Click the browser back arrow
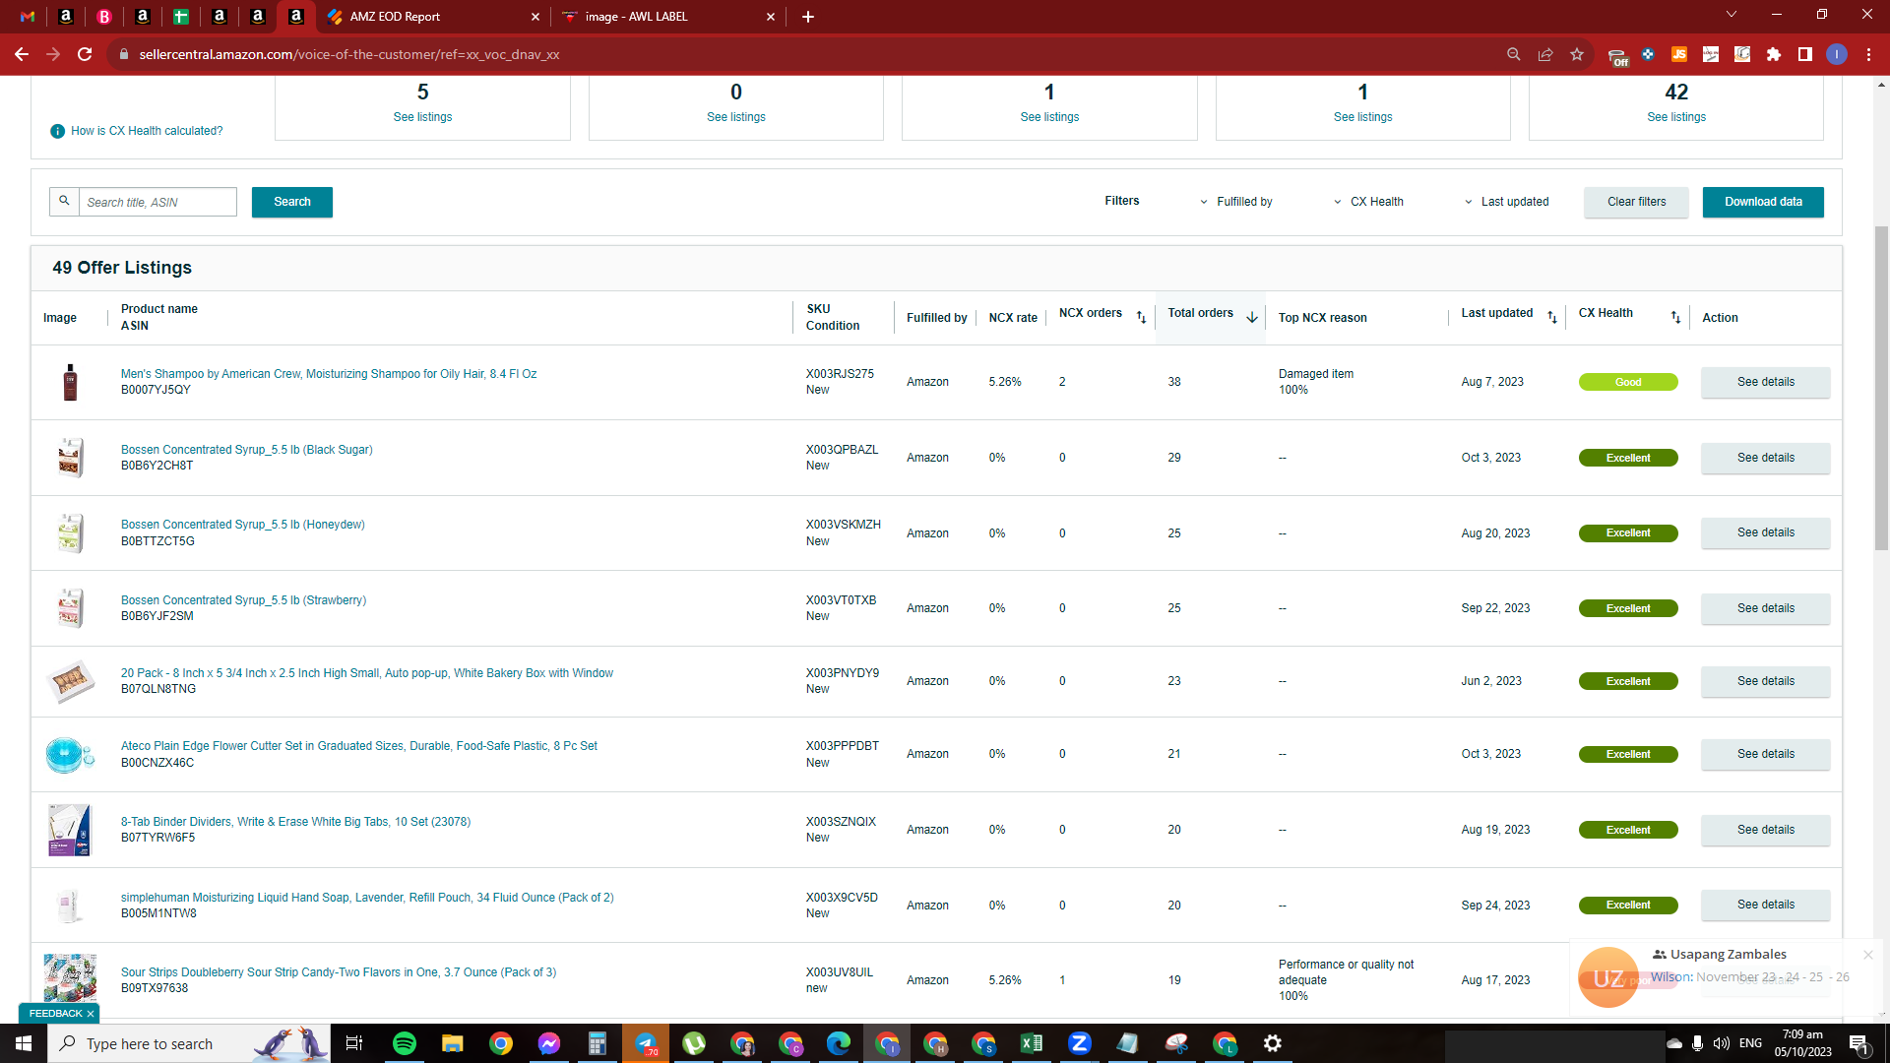Viewport: 1890px width, 1063px height. point(22,54)
